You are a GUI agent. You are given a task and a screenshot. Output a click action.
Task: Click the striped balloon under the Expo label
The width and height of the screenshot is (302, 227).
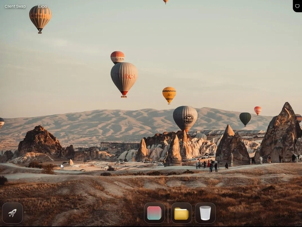tap(40, 17)
